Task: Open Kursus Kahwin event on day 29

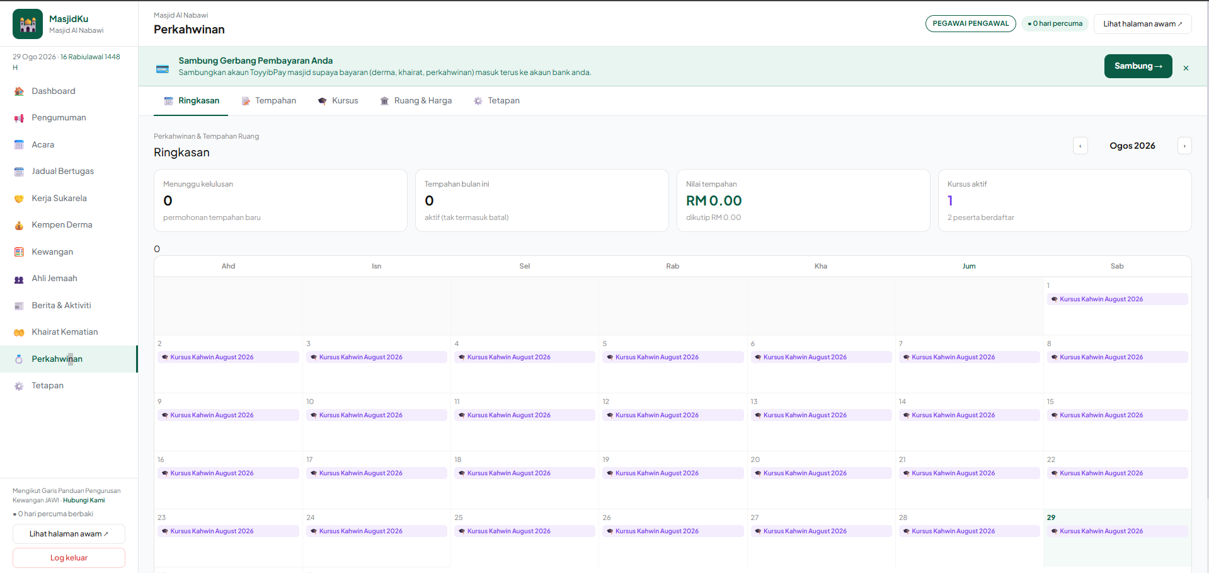Action: point(1117,531)
